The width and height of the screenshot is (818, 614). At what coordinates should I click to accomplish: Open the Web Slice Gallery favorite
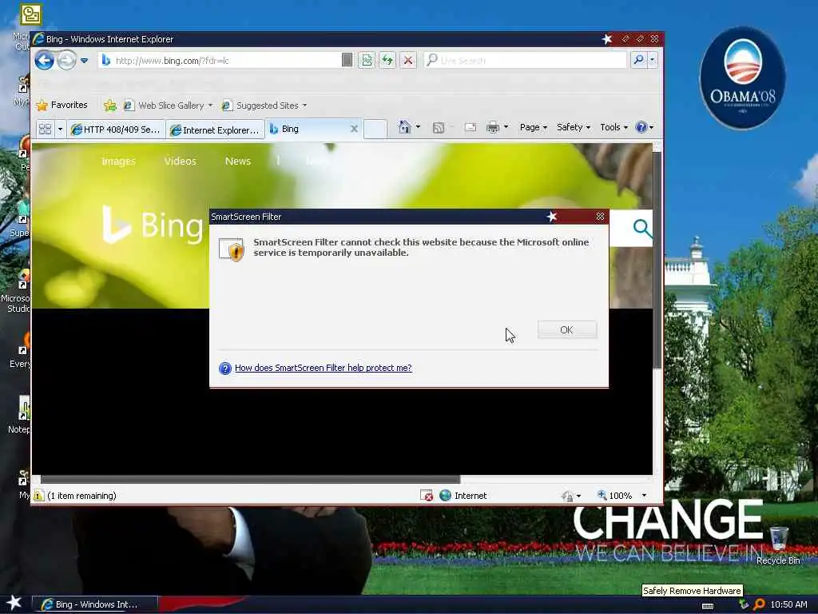pos(165,106)
